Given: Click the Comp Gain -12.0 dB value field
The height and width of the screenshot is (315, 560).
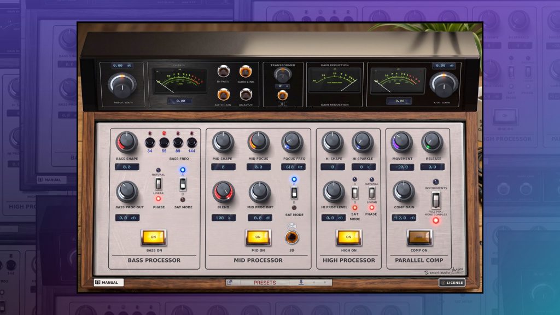Looking at the screenshot, I should coord(404,218).
